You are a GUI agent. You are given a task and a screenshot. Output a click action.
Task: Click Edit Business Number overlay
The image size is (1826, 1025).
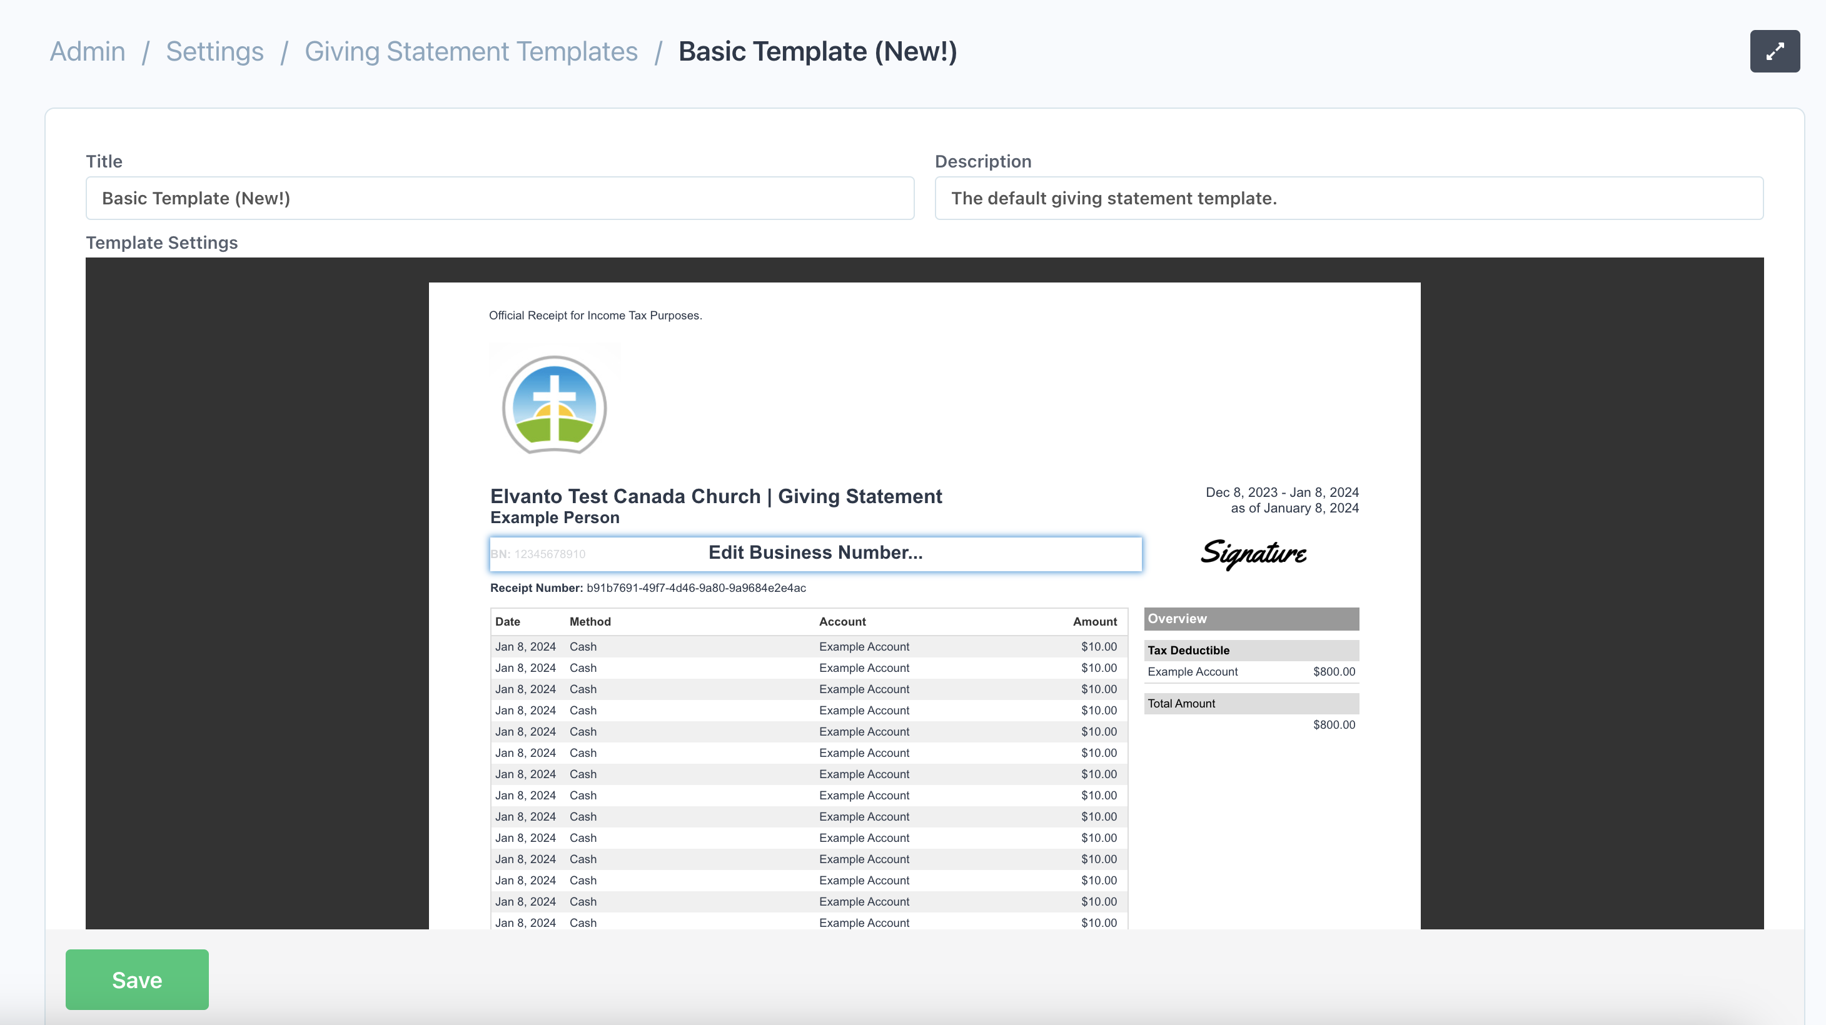pos(815,553)
